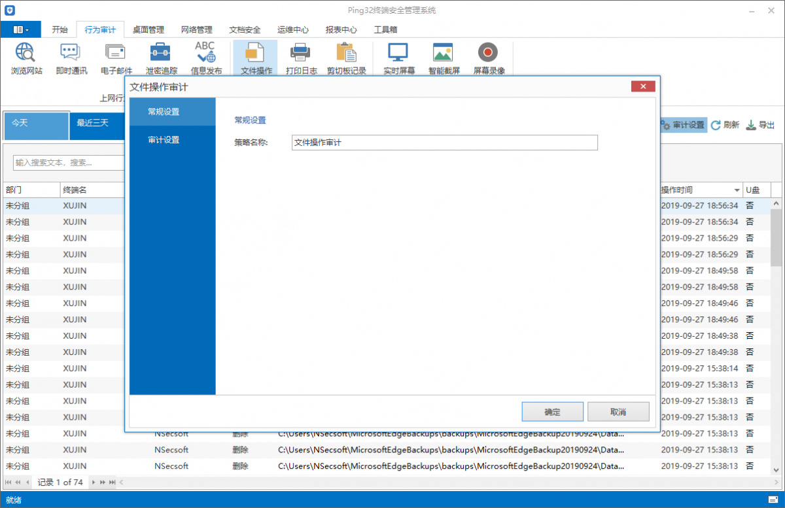The image size is (785, 508).
Task: Click the 就绪 status bar text
Action: click(x=14, y=500)
